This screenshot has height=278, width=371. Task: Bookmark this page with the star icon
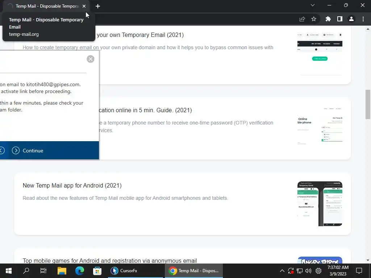coord(314,19)
